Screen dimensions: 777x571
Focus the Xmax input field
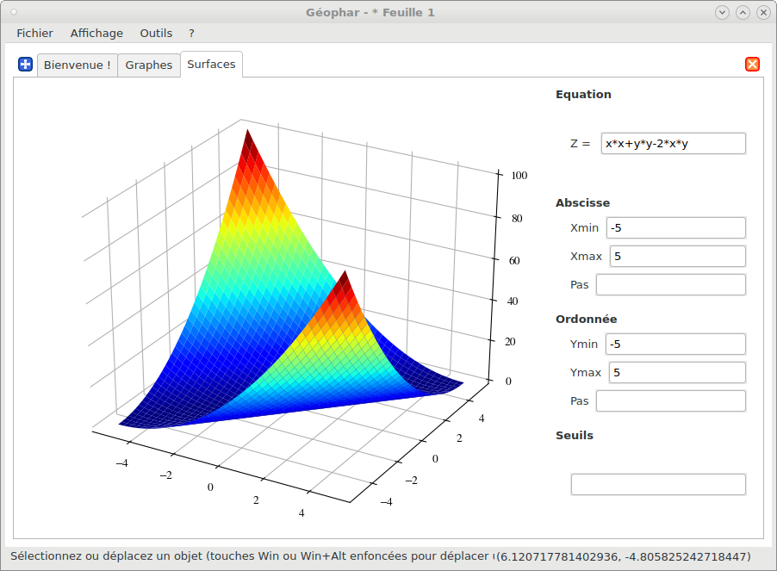[677, 257]
